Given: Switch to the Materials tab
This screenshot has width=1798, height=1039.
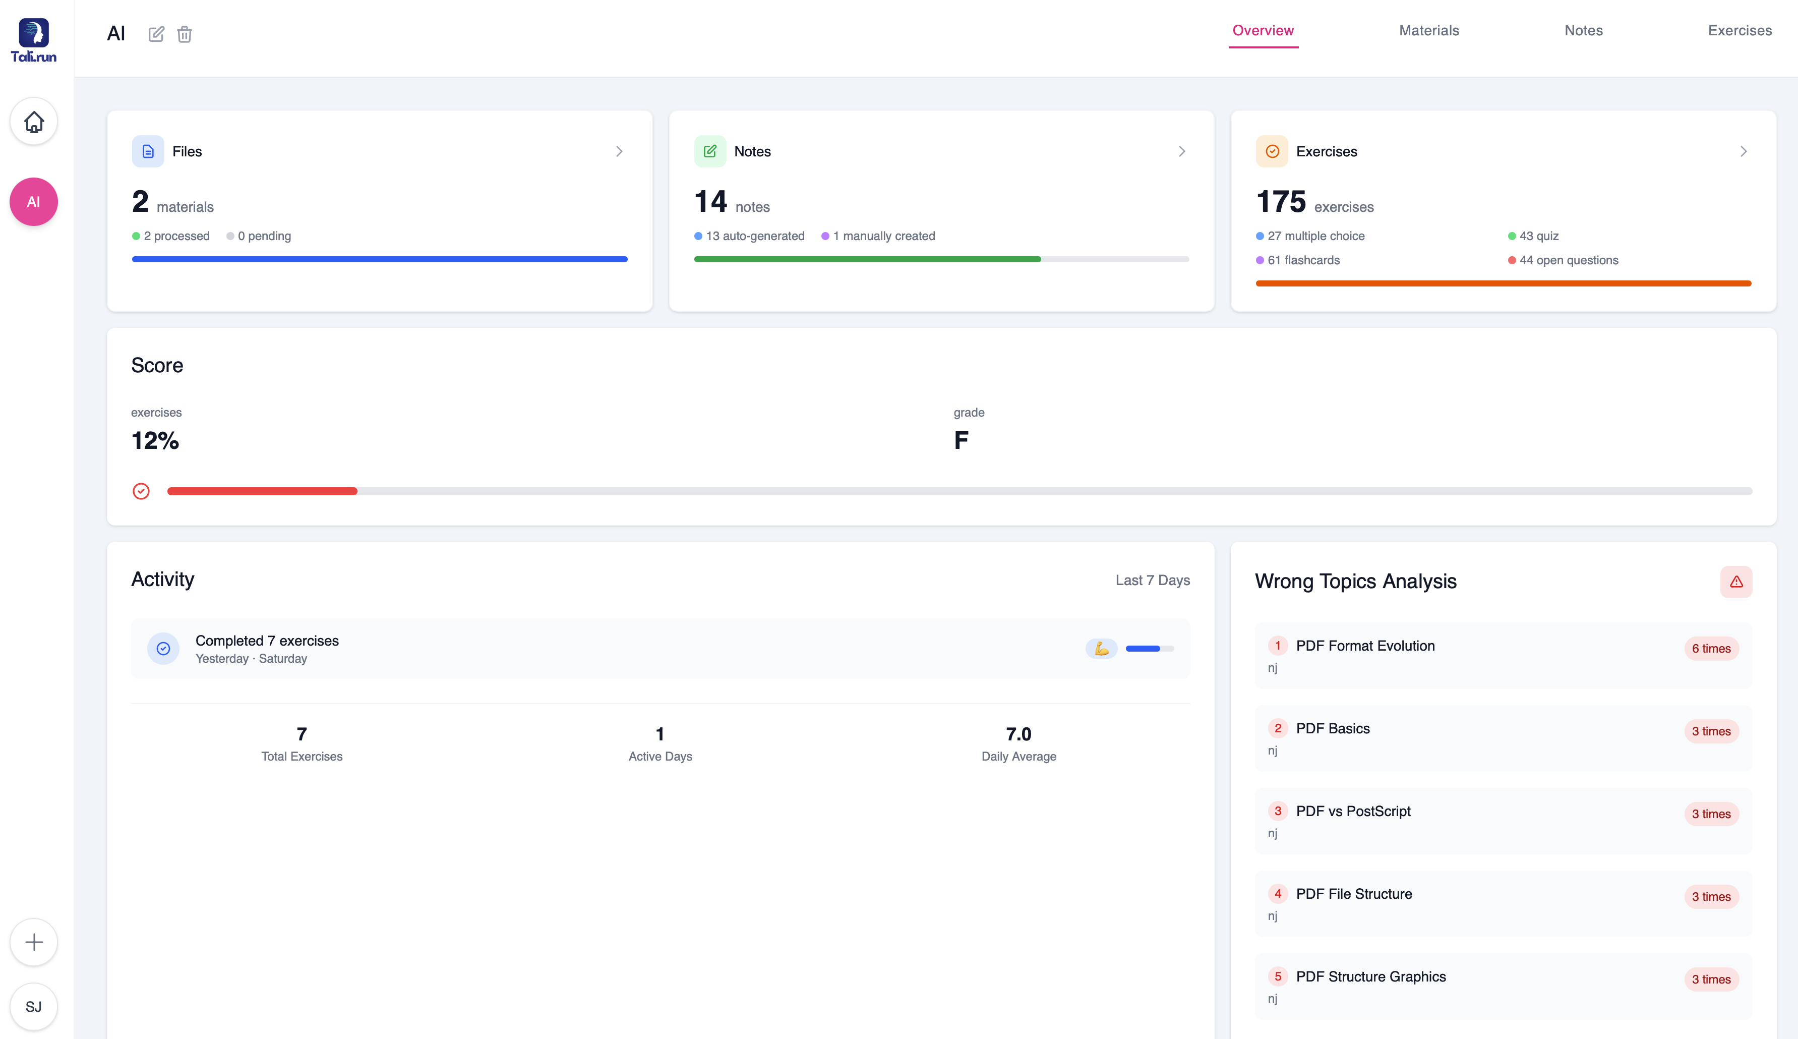Looking at the screenshot, I should [x=1428, y=31].
